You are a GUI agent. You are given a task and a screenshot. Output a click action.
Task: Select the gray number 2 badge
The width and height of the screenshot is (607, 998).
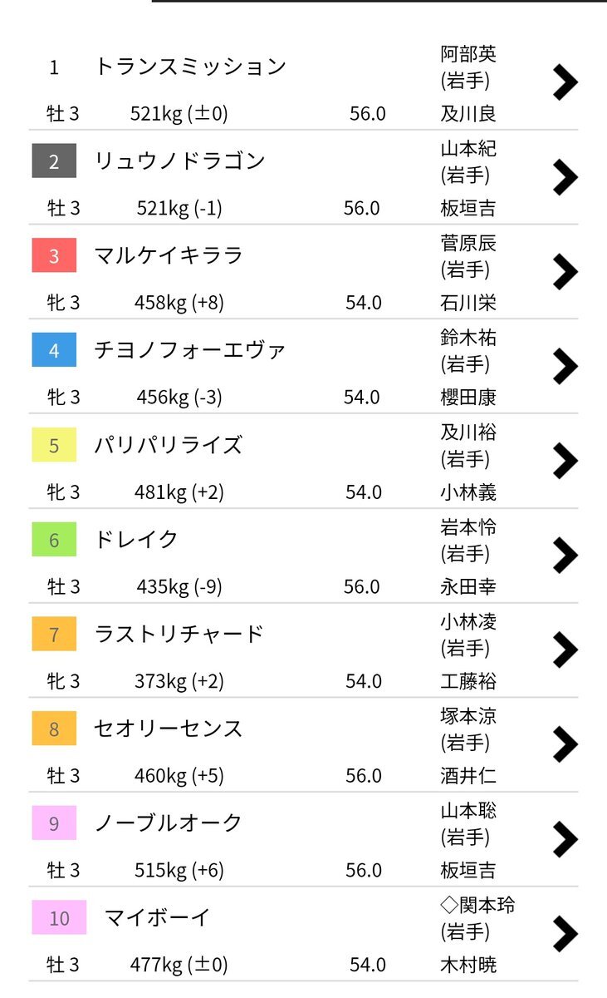point(54,161)
